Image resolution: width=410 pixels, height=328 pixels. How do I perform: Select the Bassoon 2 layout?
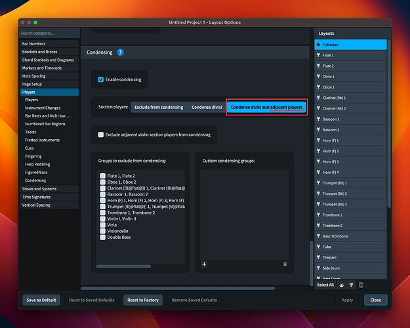pyautogui.click(x=351, y=130)
